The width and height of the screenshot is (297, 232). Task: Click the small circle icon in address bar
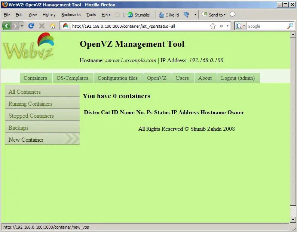[x=221, y=26]
